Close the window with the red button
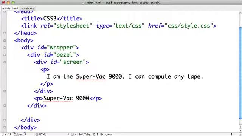The height and width of the screenshot is (136, 242). pos(3,2)
